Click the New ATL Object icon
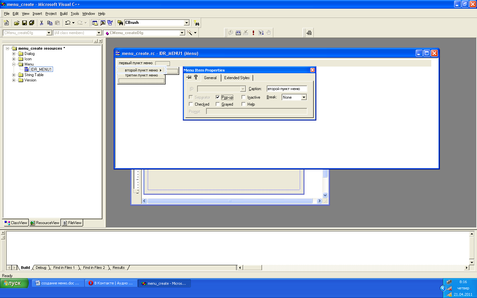Screen dimensions: 477x298 [x=309, y=33]
